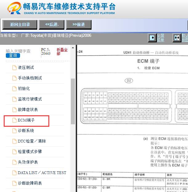Viewport: 188px width, 192px height.
Task: Click the 全屏菜单 fullscreen arrow icon
Action: (152, 38)
